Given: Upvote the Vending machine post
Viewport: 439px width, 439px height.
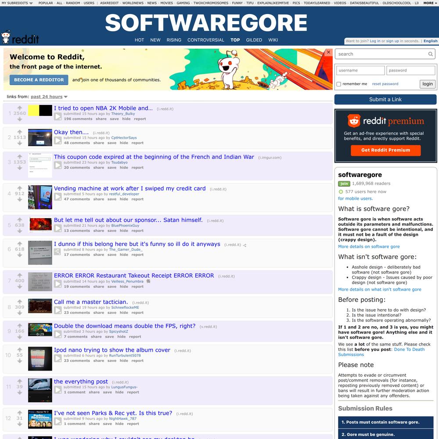Looking at the screenshot, I should coord(20,188).
